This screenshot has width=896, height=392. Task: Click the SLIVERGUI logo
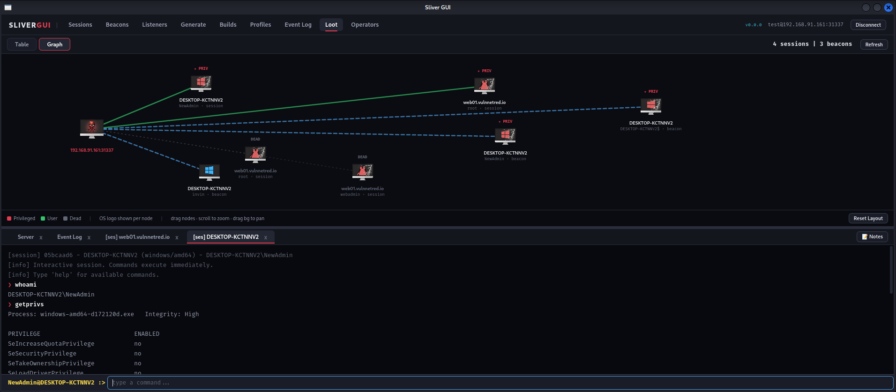pos(30,25)
